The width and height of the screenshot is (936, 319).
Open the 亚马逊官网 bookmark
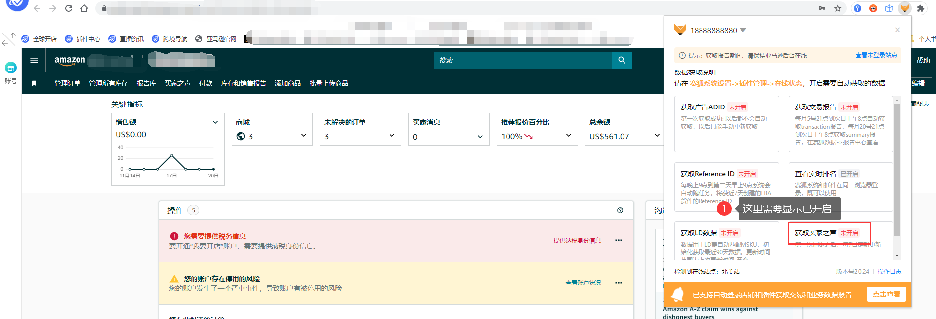216,39
